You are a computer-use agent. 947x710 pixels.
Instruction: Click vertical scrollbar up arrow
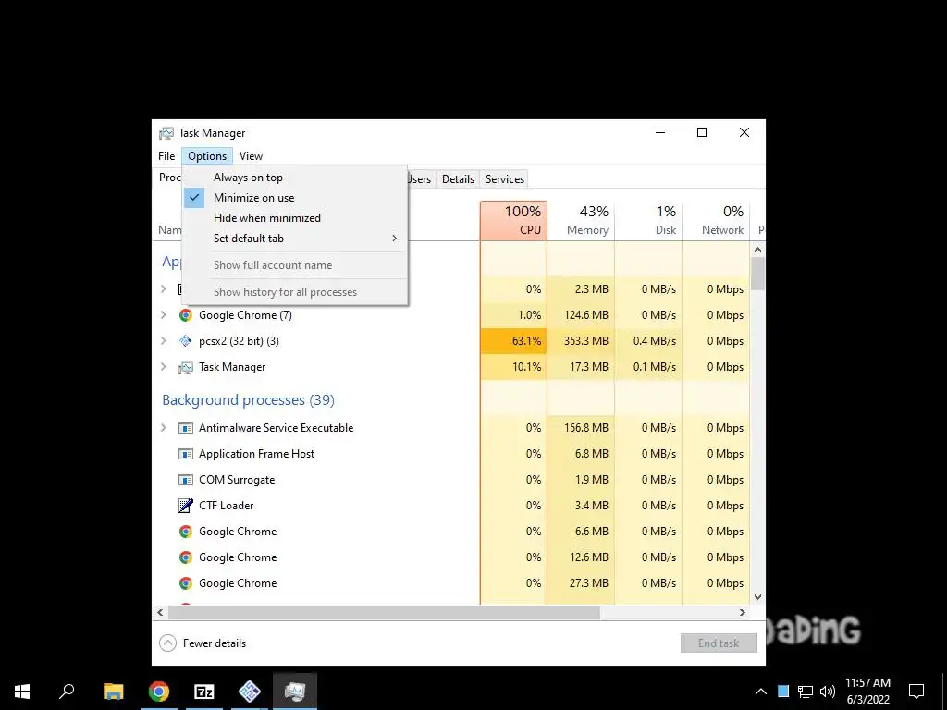[758, 250]
